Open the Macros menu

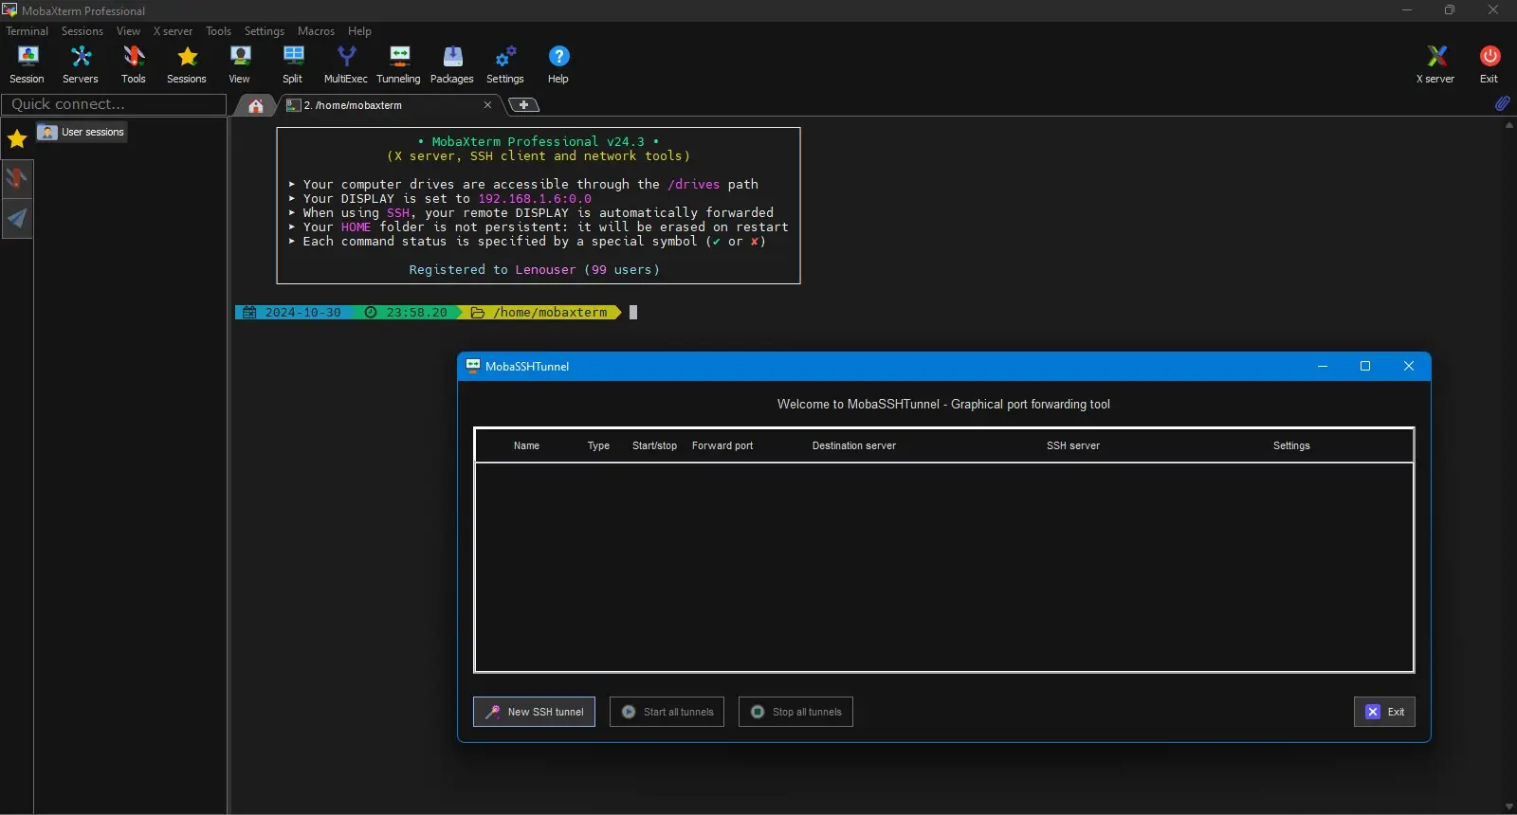316,31
